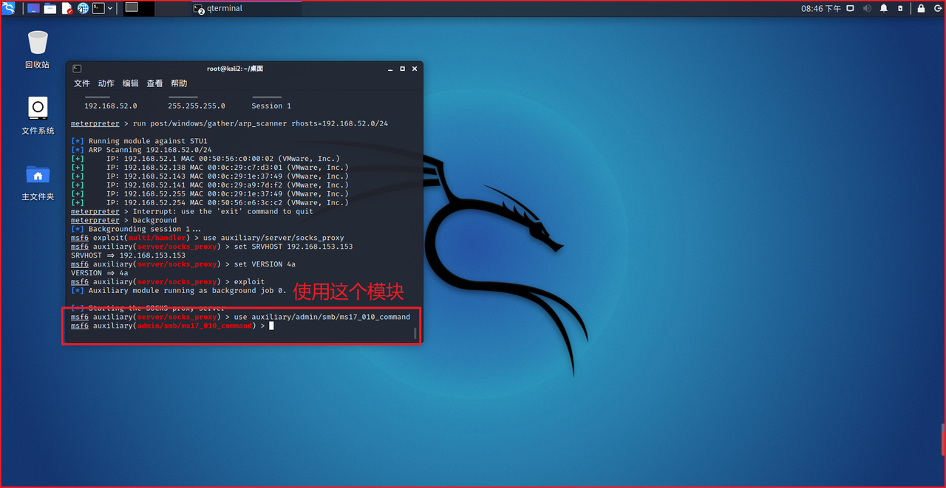This screenshot has height=488, width=946.
Task: Click the terminal window title bar icon
Action: pyautogui.click(x=77, y=69)
